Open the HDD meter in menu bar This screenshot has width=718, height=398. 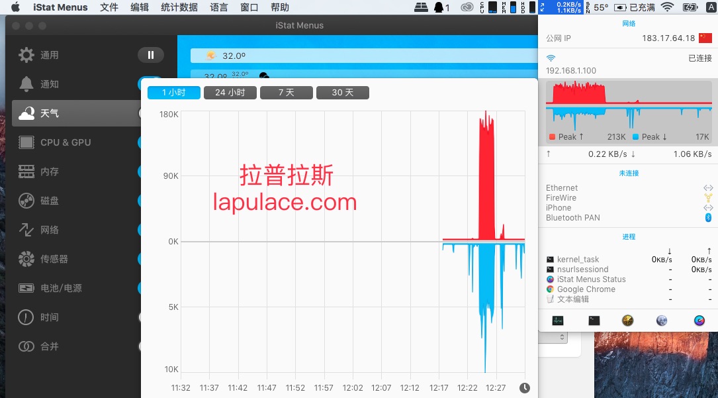(x=529, y=7)
